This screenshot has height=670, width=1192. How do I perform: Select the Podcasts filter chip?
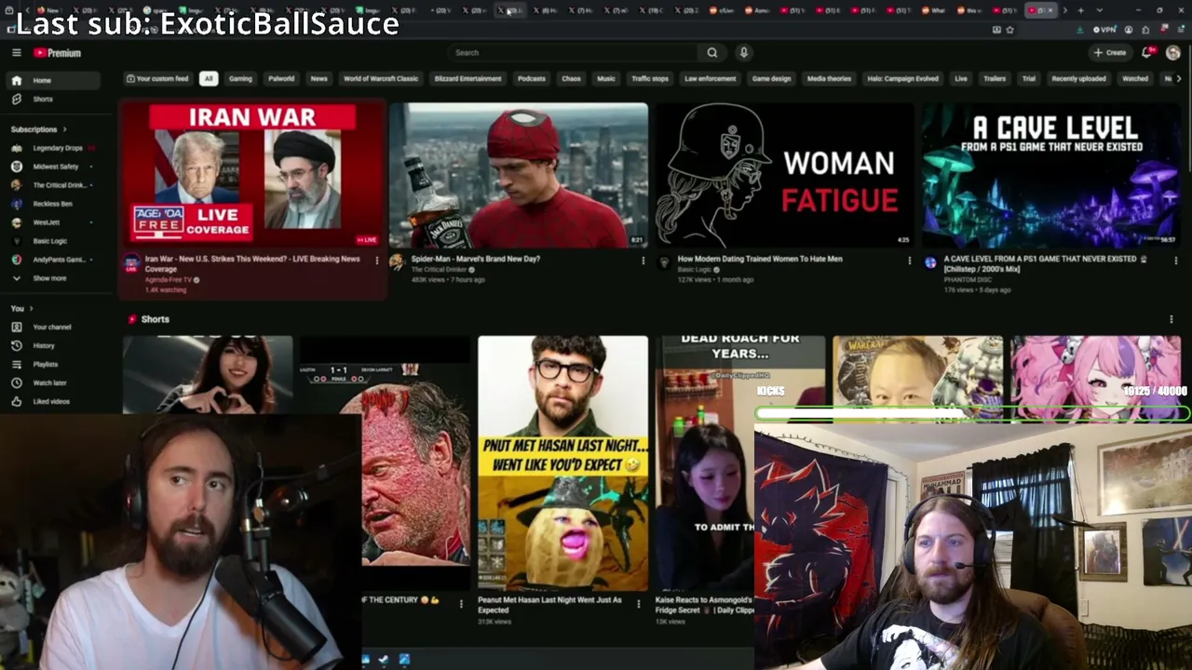[x=532, y=79]
